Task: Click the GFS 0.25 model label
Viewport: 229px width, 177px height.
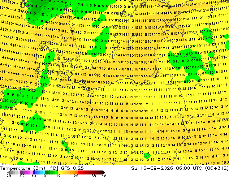Action: click(x=72, y=168)
